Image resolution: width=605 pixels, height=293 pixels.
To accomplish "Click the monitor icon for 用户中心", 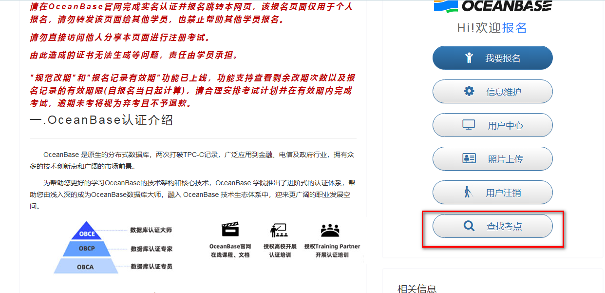I will [468, 125].
